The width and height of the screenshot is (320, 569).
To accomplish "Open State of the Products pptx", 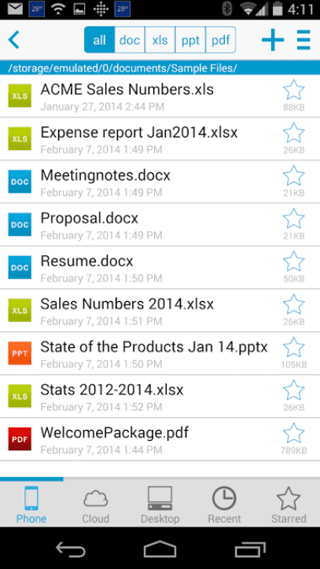I will pos(160,354).
